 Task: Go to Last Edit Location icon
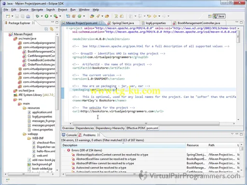click(x=149, y=16)
